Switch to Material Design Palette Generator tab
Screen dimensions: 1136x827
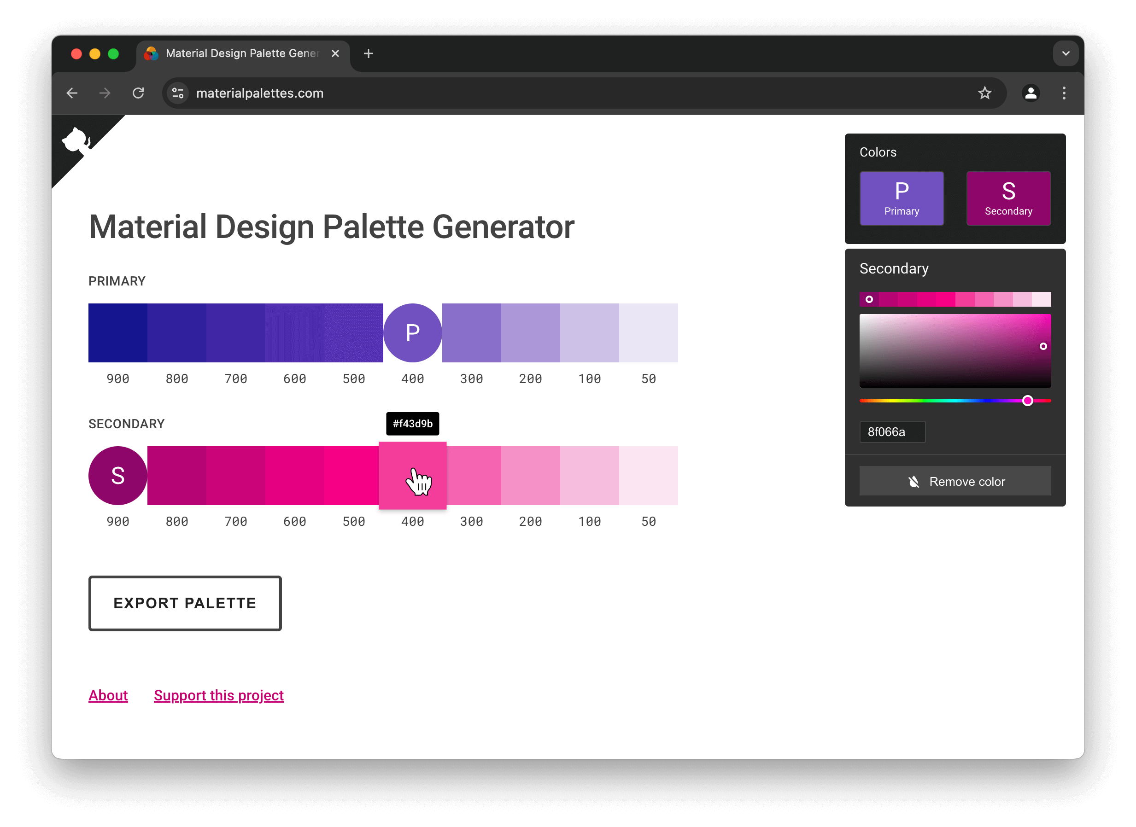(240, 53)
